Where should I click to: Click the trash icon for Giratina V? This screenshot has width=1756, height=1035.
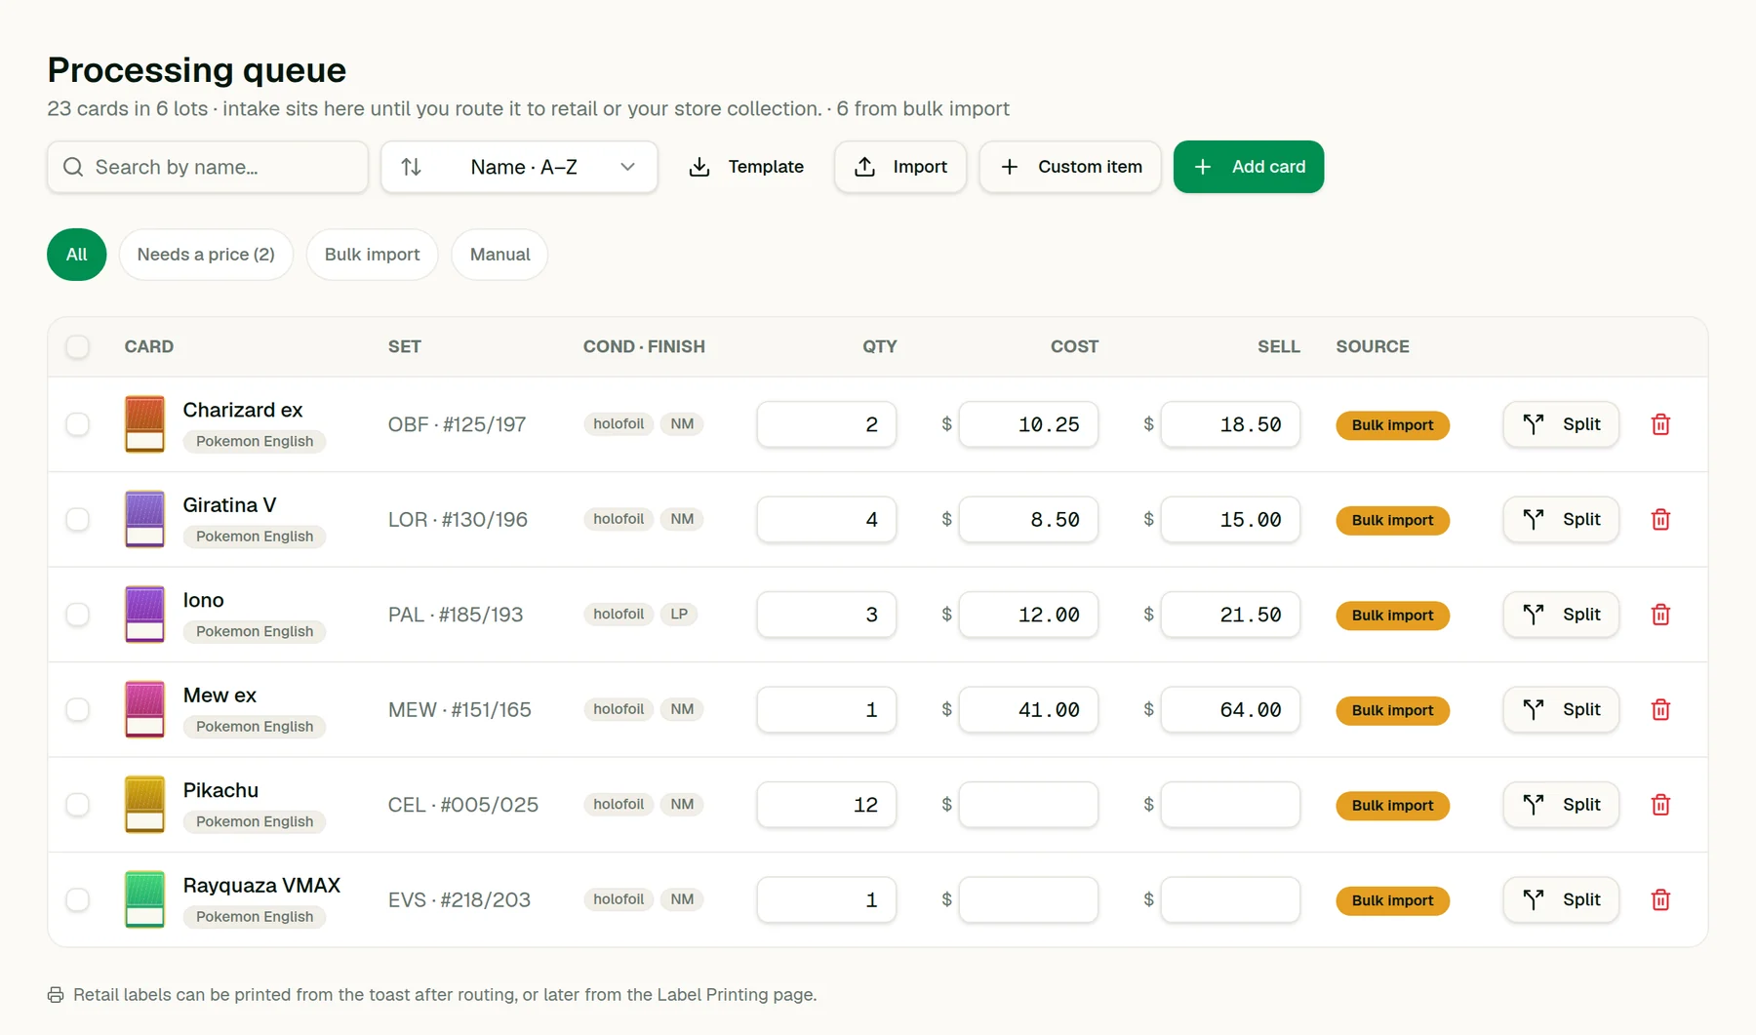tap(1660, 520)
